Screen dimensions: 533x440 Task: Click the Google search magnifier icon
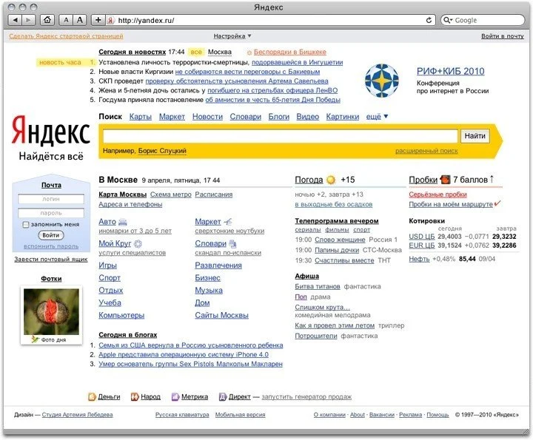[x=447, y=21]
